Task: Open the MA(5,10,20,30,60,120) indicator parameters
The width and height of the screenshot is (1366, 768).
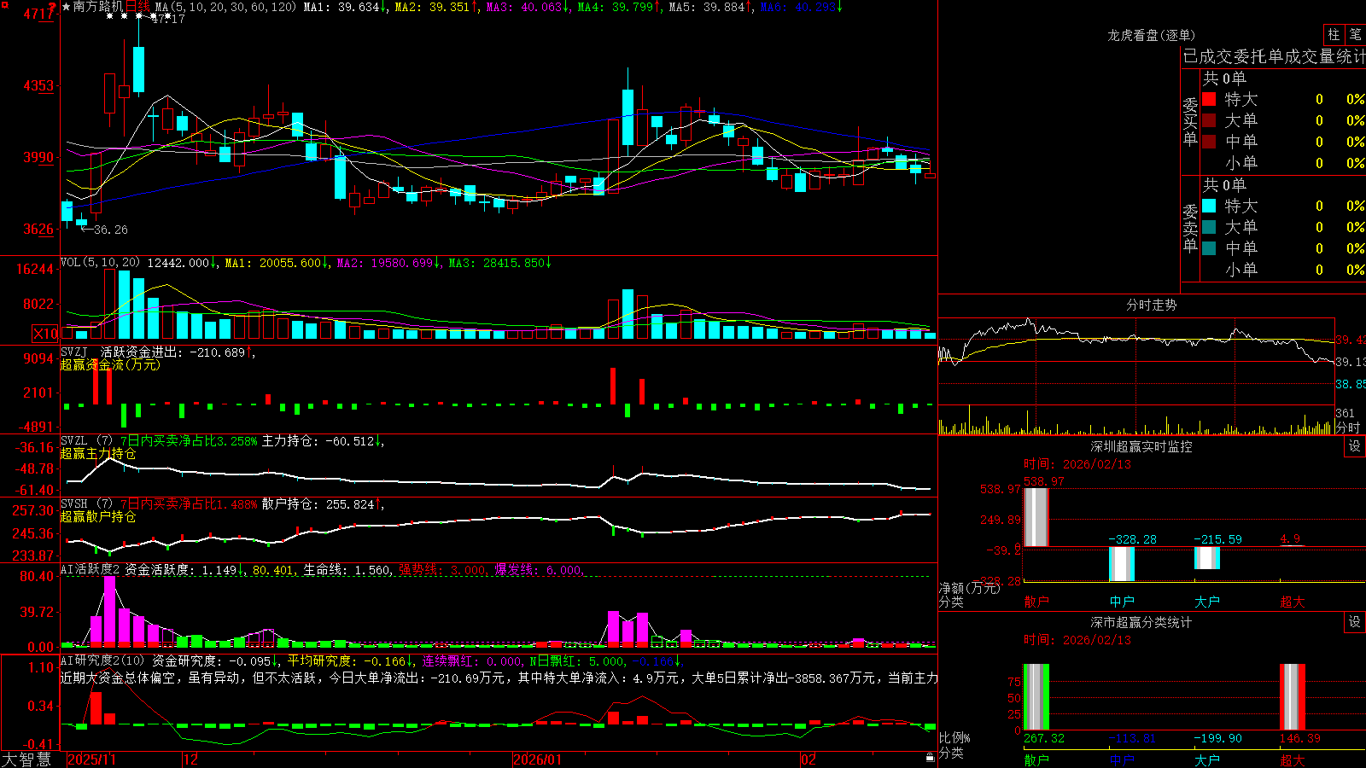Action: tap(226, 7)
